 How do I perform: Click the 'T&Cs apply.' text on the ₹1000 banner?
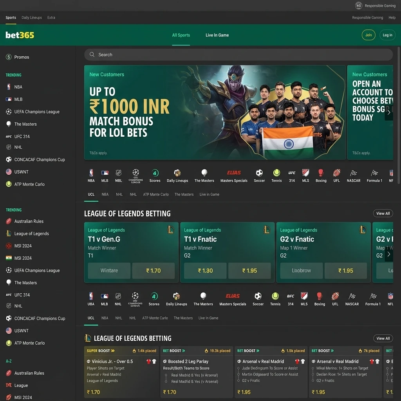(98, 153)
